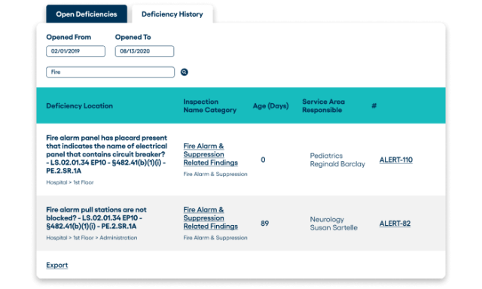The image size is (482, 289).
Task: Click age value 0 in first row
Action: (263, 160)
